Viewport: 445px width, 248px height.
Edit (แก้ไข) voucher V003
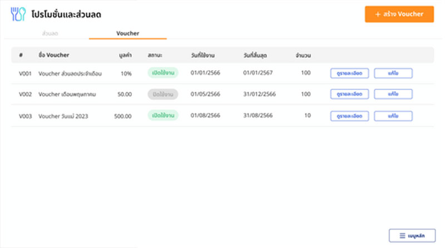pyautogui.click(x=393, y=116)
